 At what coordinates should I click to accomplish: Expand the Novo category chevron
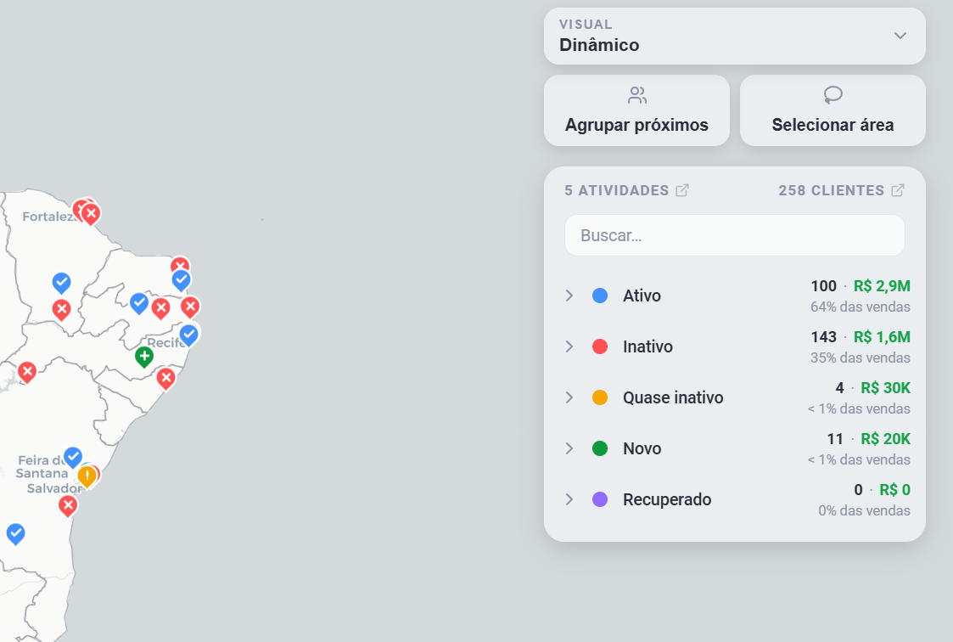click(x=569, y=448)
